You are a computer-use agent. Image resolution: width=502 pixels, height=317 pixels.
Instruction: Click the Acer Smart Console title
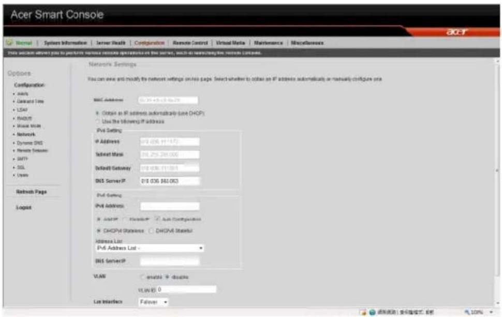coord(57,15)
